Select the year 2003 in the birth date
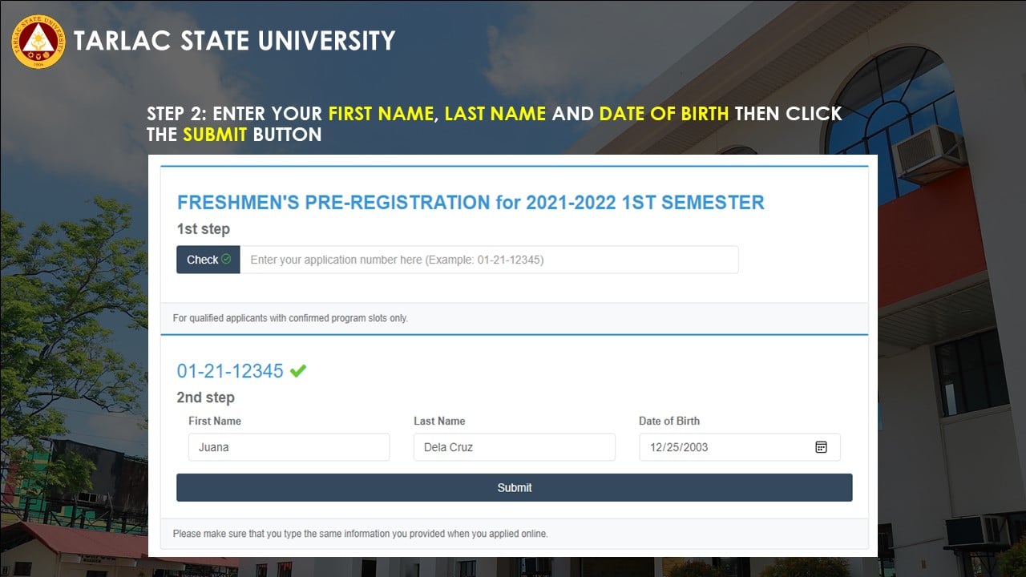 [695, 447]
